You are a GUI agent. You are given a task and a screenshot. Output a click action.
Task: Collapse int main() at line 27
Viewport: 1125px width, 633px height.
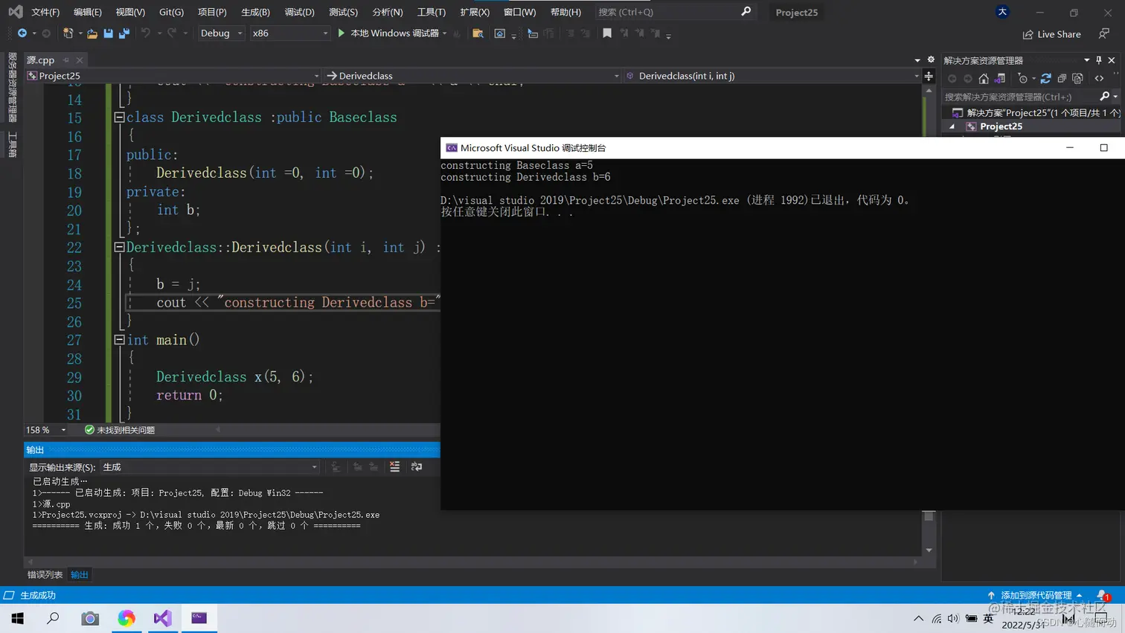point(119,340)
